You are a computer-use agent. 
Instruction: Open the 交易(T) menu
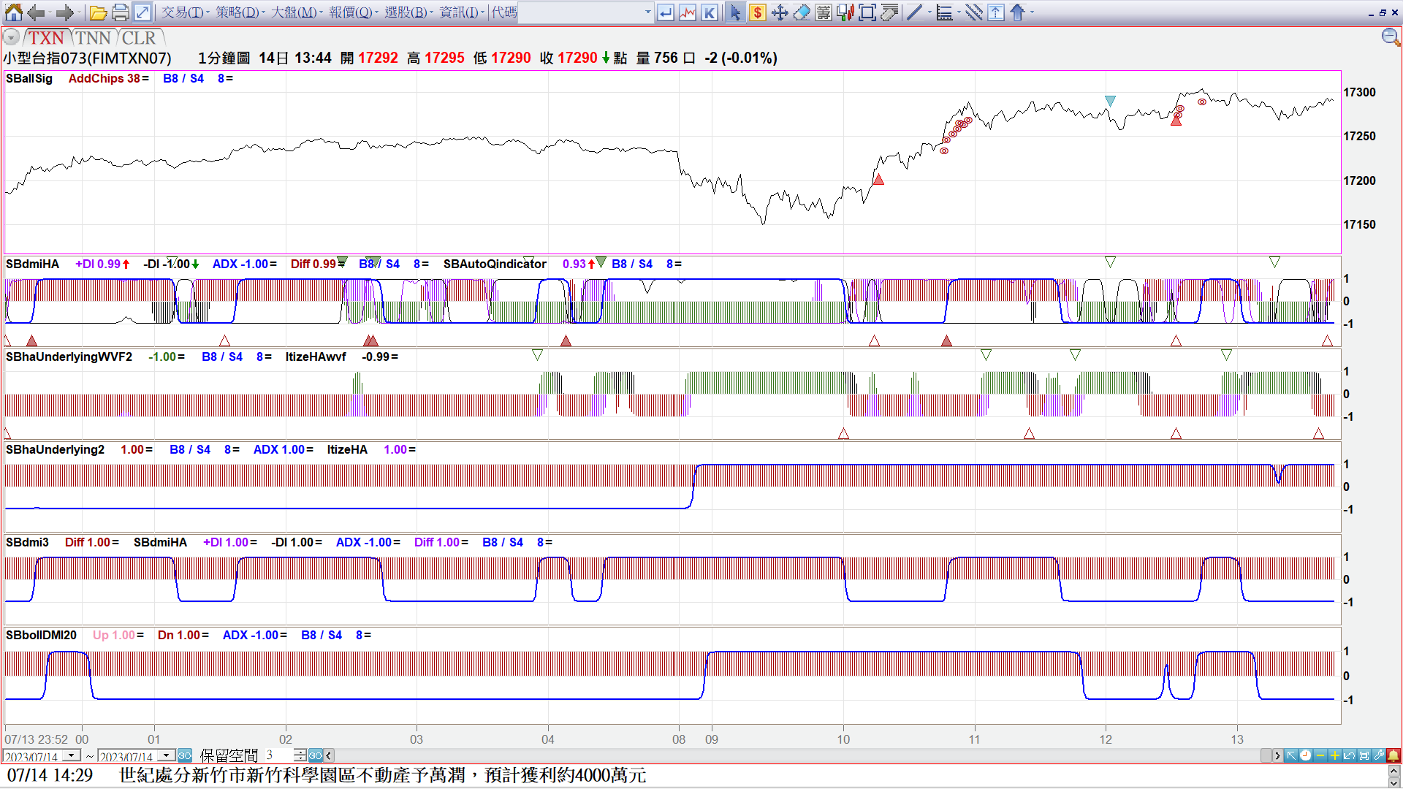pos(183,12)
